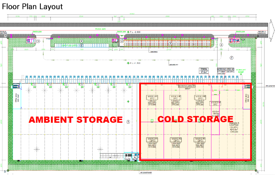The width and height of the screenshot is (275, 175).
Task: Click the #4 (0°C) cold room label
Action: [215, 103]
